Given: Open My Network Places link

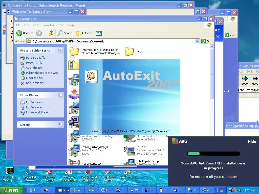Looking at the screenshot, I should point(37,112).
